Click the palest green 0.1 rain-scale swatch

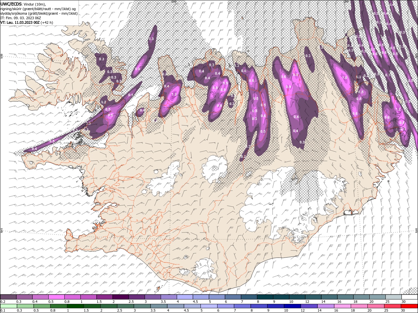[x=8, y=306]
